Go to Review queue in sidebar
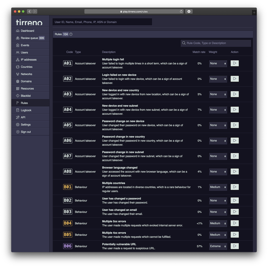The height and width of the screenshot is (267, 268). 30,38
